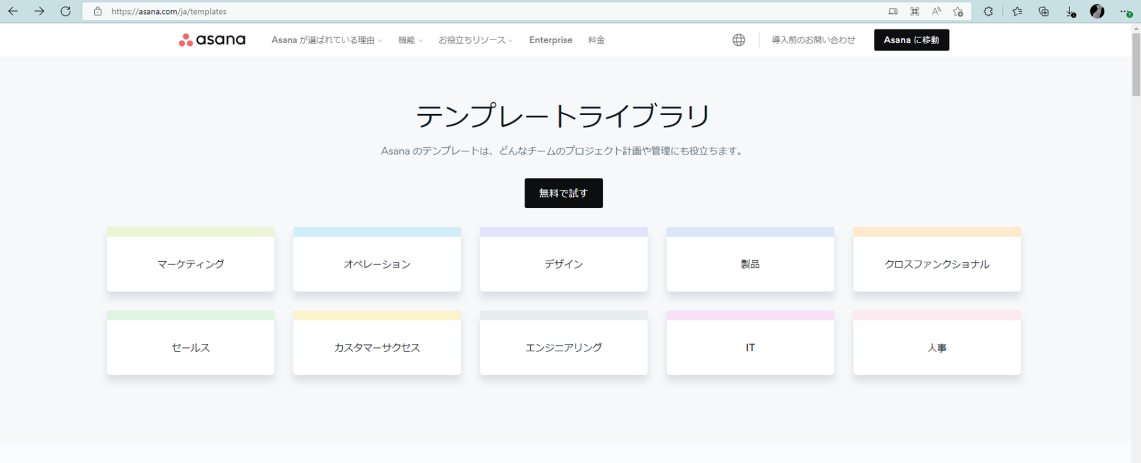Open the QR code generator icon
The width and height of the screenshot is (1141, 463).
[915, 12]
